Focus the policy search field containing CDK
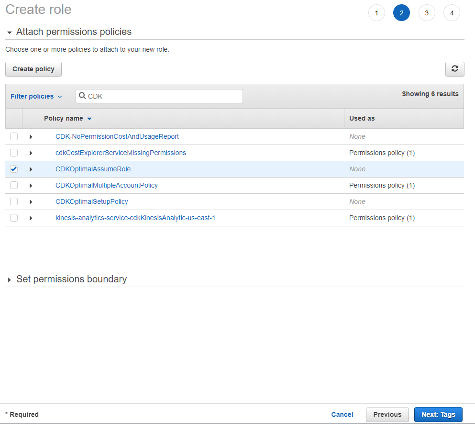 tap(159, 96)
